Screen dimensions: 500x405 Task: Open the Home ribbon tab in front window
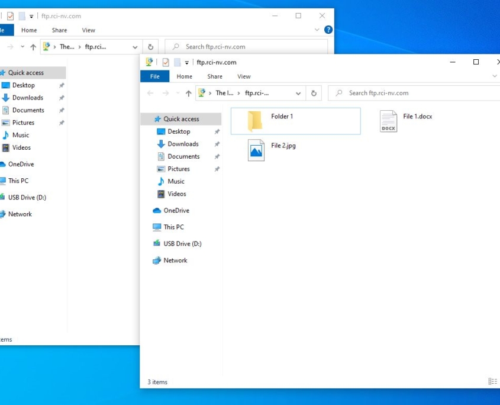(184, 76)
